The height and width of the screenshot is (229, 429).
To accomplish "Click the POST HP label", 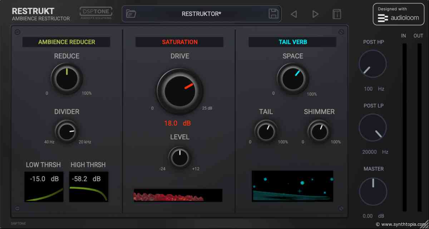I will coord(374,42).
